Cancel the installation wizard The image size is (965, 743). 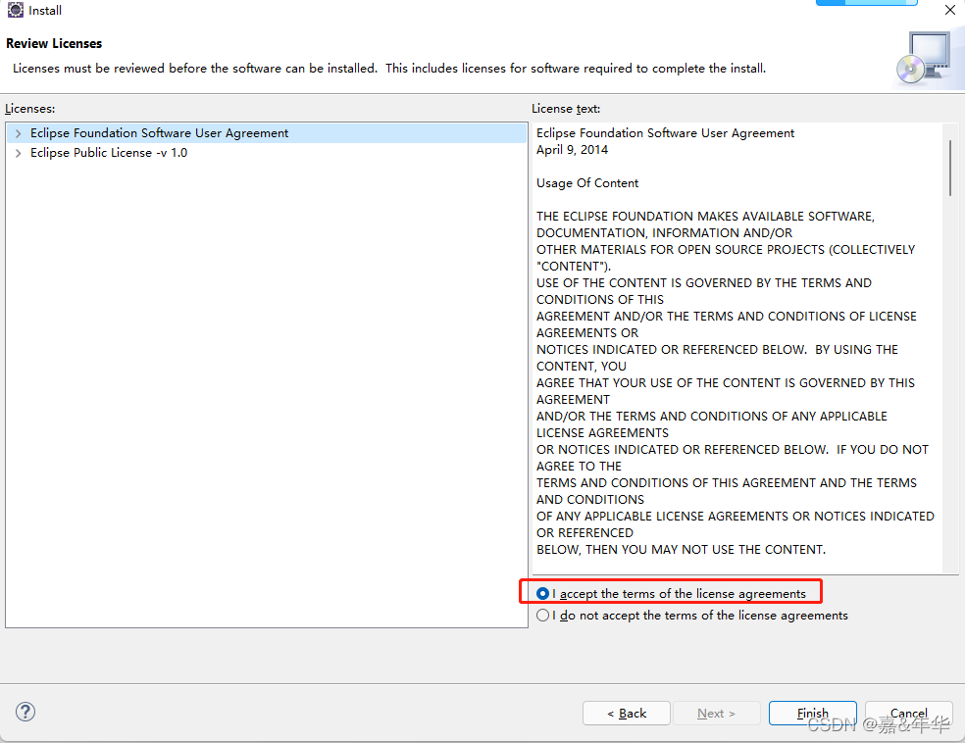[x=908, y=714]
